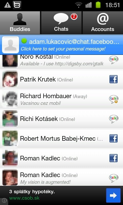Click to set your personal message
This screenshot has width=123, height=205.
(63, 49)
